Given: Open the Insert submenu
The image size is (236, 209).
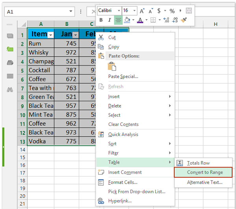Looking at the screenshot, I should 135,96.
